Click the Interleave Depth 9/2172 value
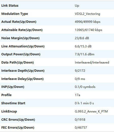The height and width of the screenshot is (132, 114). point(80,71)
